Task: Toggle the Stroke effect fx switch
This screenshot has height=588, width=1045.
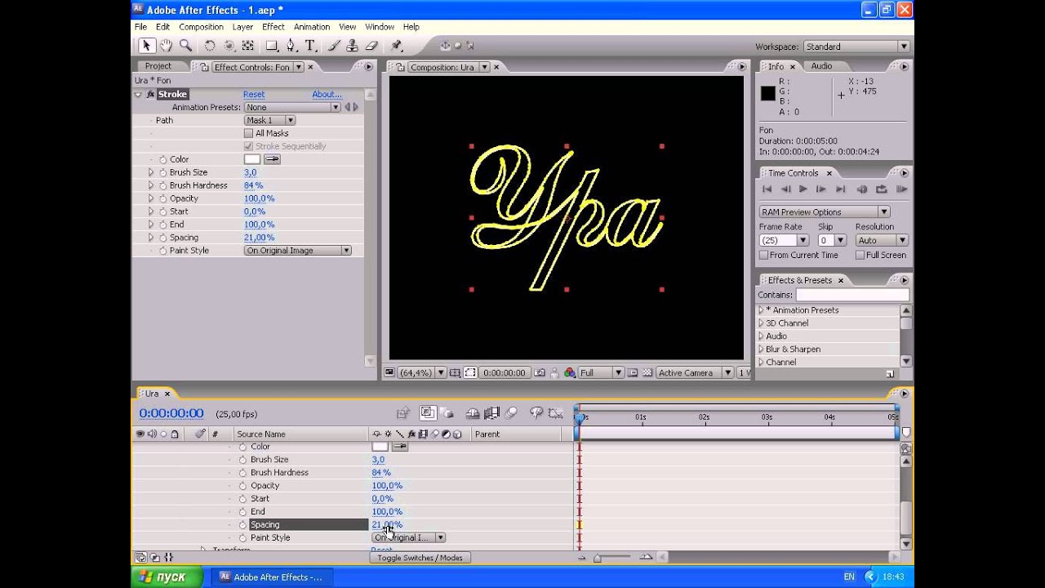Action: point(150,95)
